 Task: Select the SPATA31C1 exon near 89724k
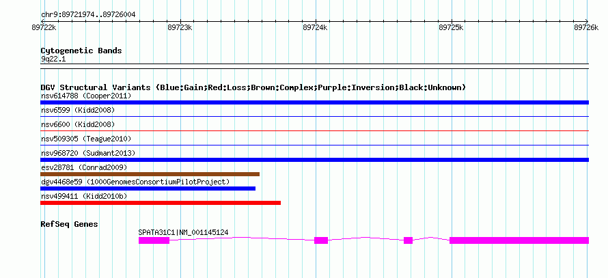click(321, 240)
